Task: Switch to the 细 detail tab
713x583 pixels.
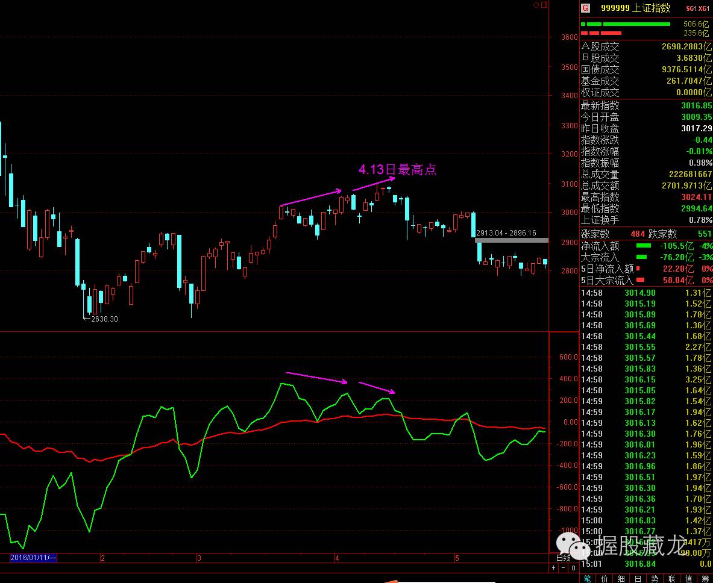Action: (x=621, y=578)
